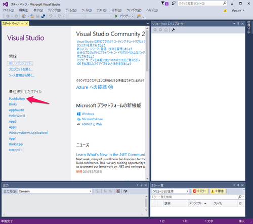Click the yellow account warning icon
Screen dimensions: 253x224
(x=225, y=11)
